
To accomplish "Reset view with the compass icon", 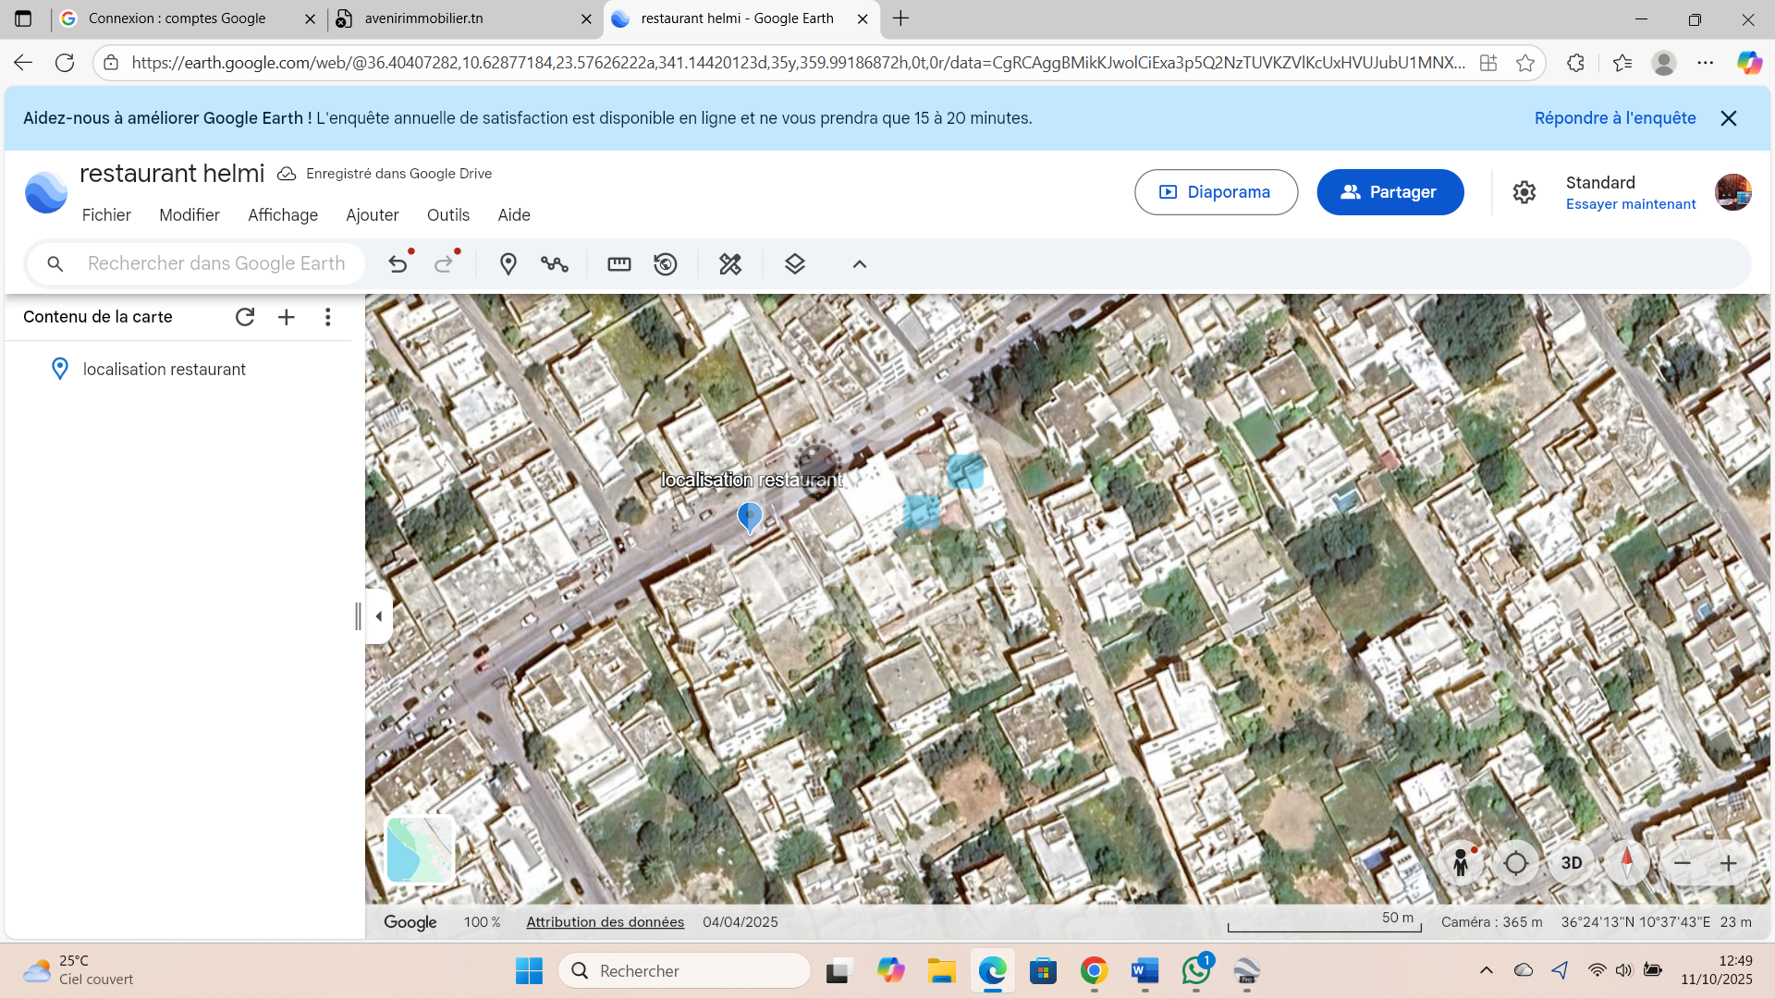I will pos(1627,863).
